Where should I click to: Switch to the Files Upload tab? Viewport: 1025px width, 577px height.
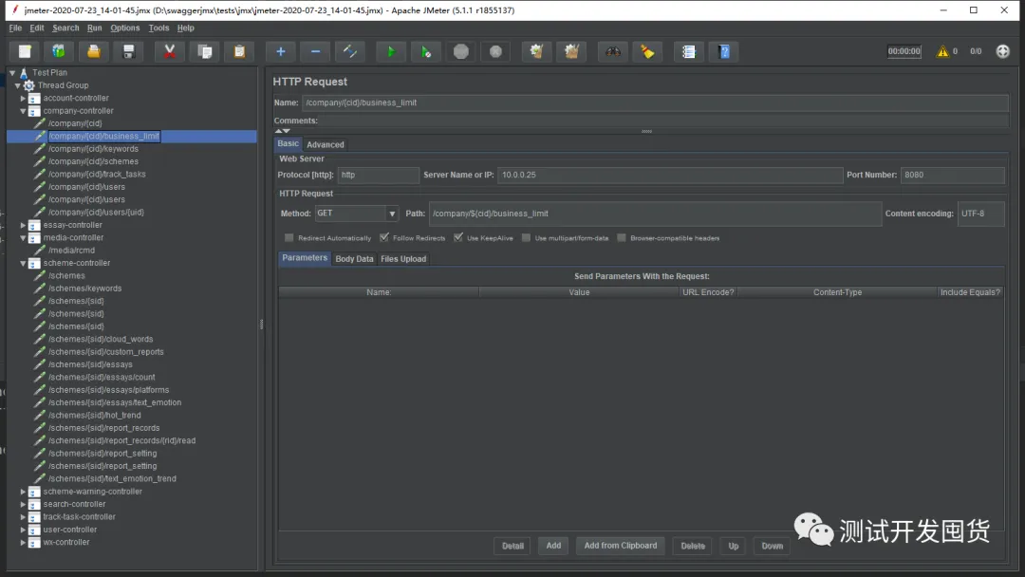[x=403, y=259]
